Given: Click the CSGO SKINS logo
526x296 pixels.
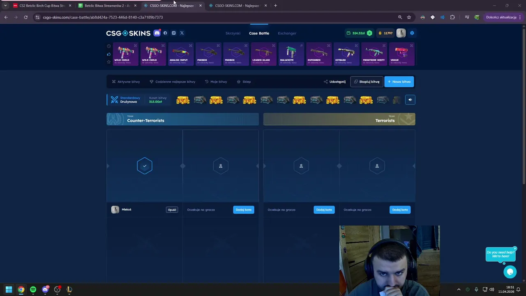Looking at the screenshot, I should pos(128,33).
